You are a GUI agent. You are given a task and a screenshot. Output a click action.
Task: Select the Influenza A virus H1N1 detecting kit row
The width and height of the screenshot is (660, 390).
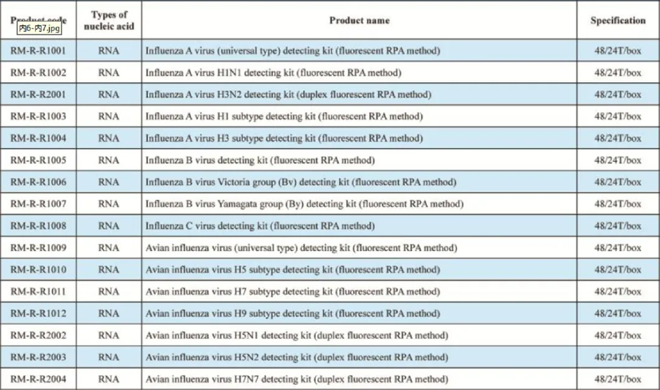[273, 73]
